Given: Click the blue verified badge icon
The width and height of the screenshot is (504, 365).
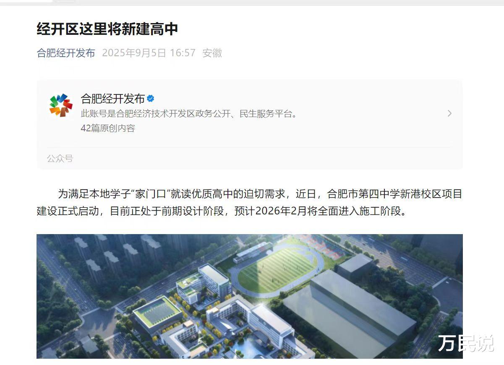Looking at the screenshot, I should (x=151, y=99).
